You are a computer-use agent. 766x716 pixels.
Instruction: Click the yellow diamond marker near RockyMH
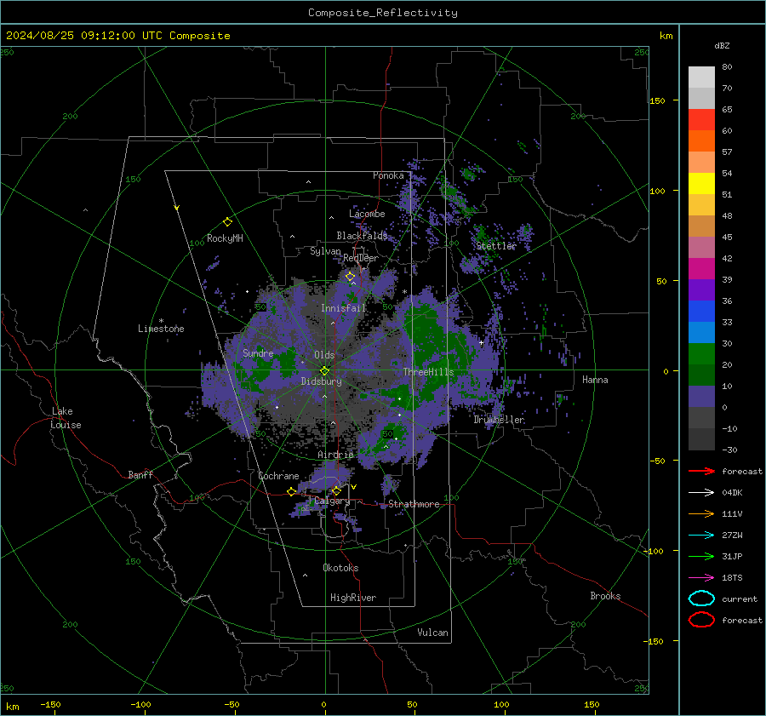[x=227, y=222]
